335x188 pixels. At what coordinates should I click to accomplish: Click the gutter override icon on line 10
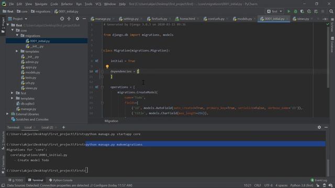pyautogui.click(x=96, y=72)
